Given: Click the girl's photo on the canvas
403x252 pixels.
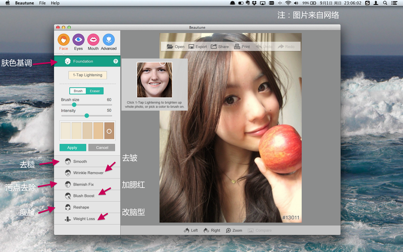Looking at the screenshot, I should [x=231, y=128].
